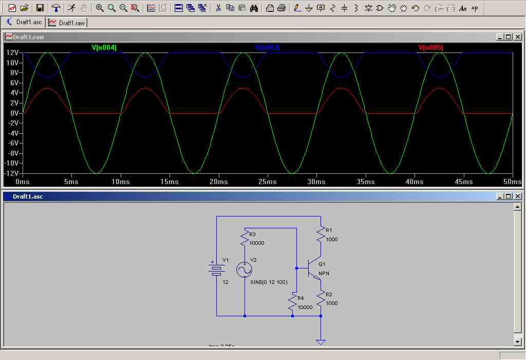The height and width of the screenshot is (360, 526).
Task: Zoom out with the minus magnifier icon
Action: [123, 8]
